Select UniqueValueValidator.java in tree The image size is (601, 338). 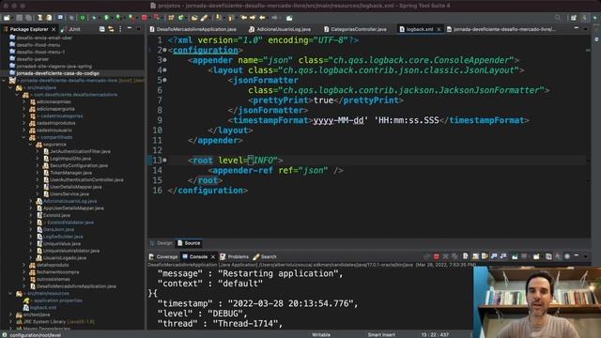pos(71,251)
